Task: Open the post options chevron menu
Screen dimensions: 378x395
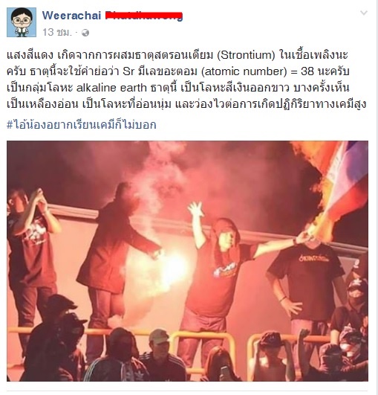Action: (364, 13)
